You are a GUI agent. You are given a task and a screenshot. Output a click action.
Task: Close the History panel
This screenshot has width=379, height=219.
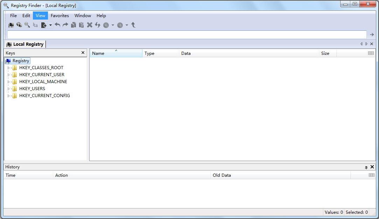click(x=372, y=167)
